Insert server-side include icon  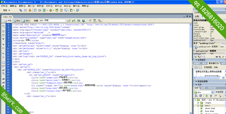[x=61, y=10]
